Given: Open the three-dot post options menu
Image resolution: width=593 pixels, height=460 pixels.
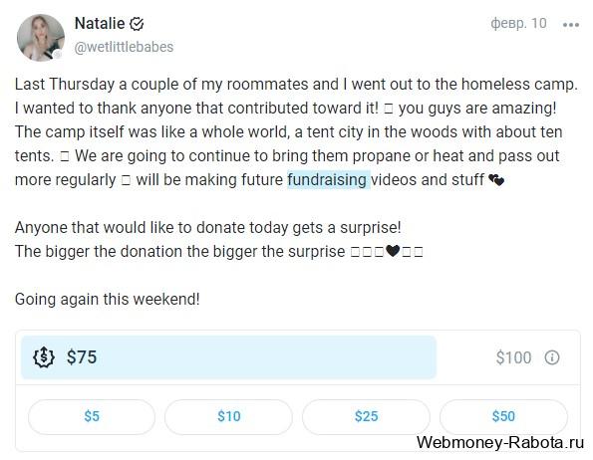Looking at the screenshot, I should click(571, 25).
